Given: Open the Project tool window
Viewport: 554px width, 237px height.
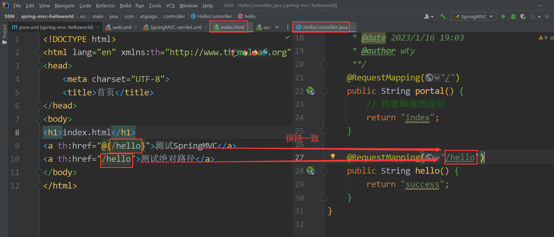Looking at the screenshot, I should click(4, 34).
